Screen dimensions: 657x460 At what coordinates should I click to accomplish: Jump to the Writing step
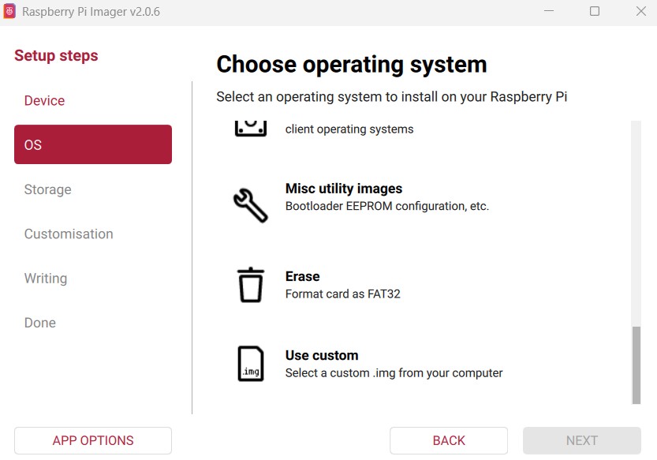[45, 279]
